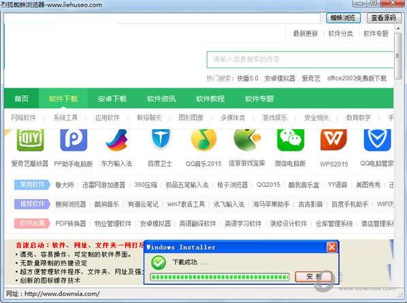407x303 pixels.
Task: Open the 物业管理软件 link
Action: (x=113, y=223)
